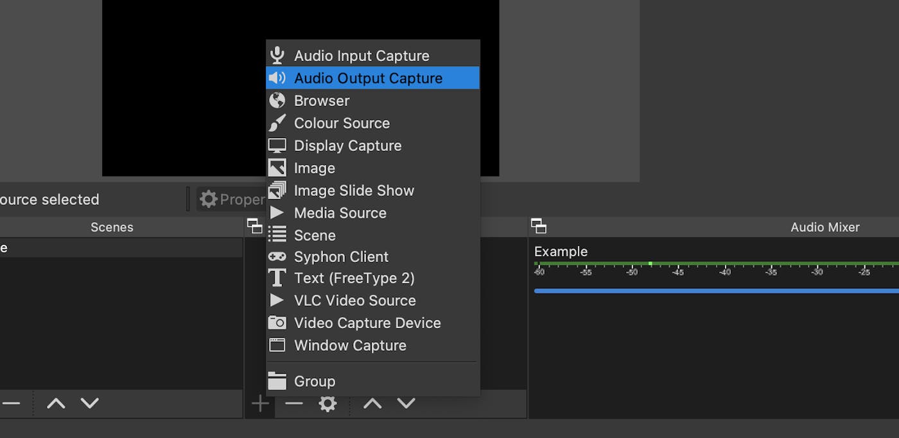Choose Window Capture from the menu
The image size is (899, 438).
click(372, 345)
